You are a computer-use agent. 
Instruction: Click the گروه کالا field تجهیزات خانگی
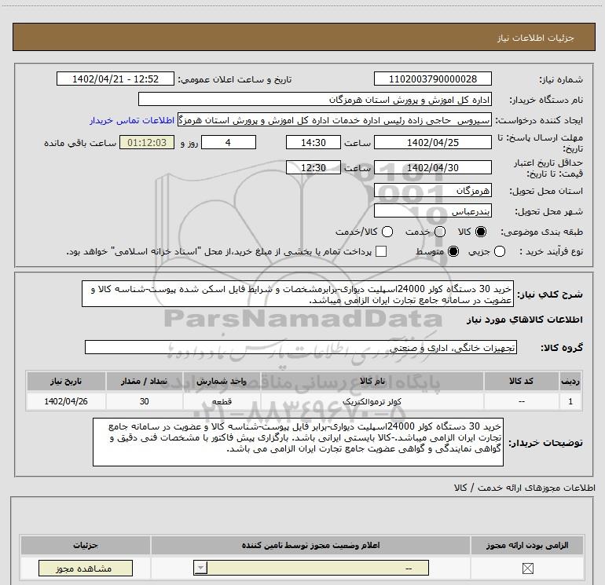click(x=301, y=347)
